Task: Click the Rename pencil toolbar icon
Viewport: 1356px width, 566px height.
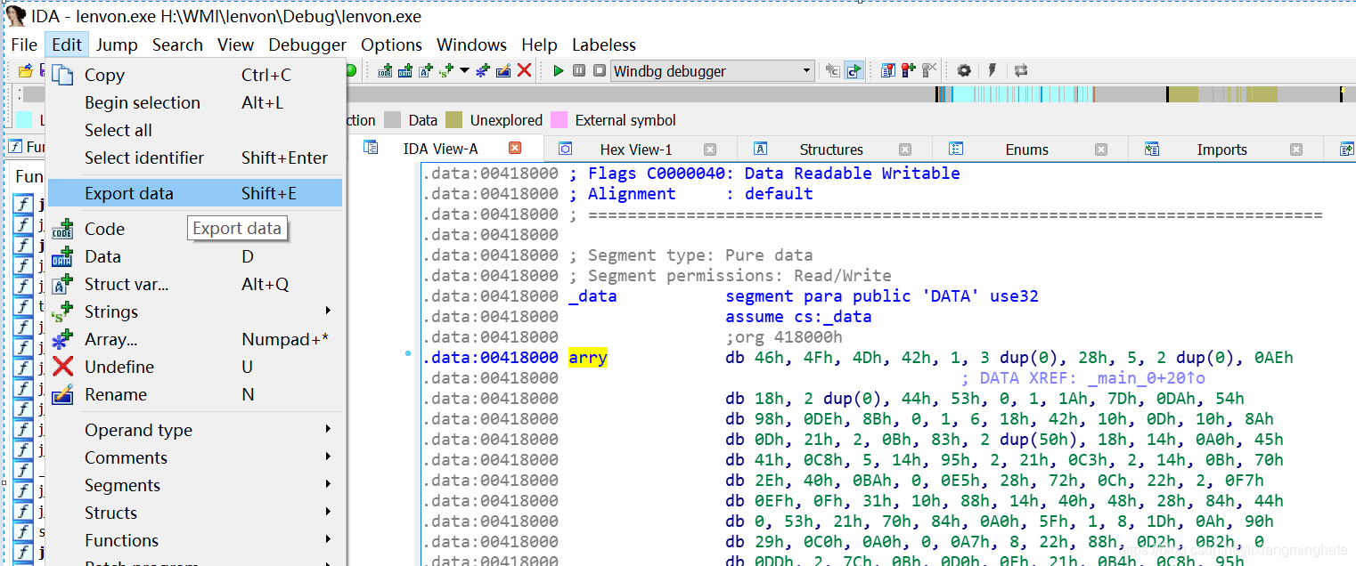Action: [x=503, y=70]
